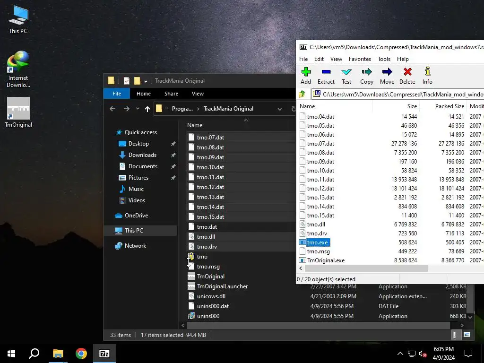Select tmo.dll in 7-Zip archive list
This screenshot has height=363, width=484.
coord(316,225)
